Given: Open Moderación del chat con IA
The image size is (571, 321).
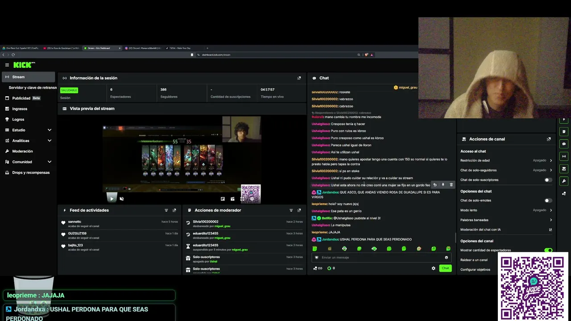Looking at the screenshot, I should coord(506,230).
